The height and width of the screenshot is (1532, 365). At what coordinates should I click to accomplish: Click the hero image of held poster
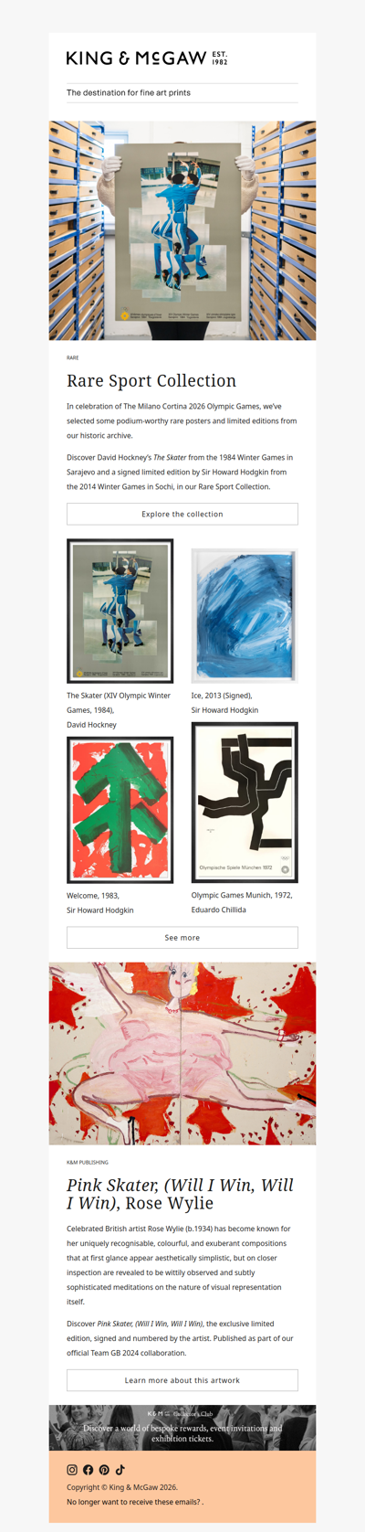[182, 230]
